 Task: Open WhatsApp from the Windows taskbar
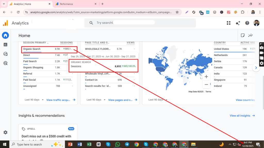[x=118, y=144]
